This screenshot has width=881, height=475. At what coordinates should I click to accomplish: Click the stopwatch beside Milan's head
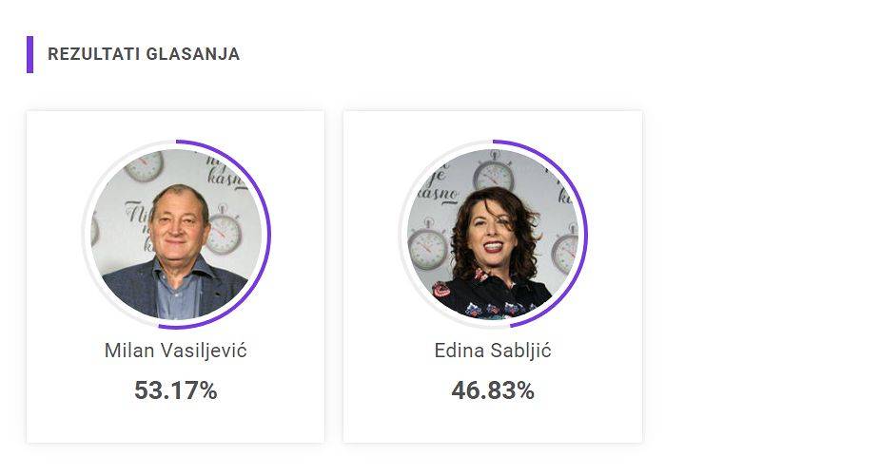point(224,231)
